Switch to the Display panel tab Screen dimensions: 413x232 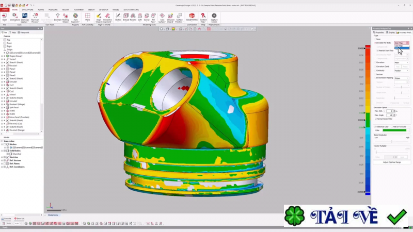[391, 32]
